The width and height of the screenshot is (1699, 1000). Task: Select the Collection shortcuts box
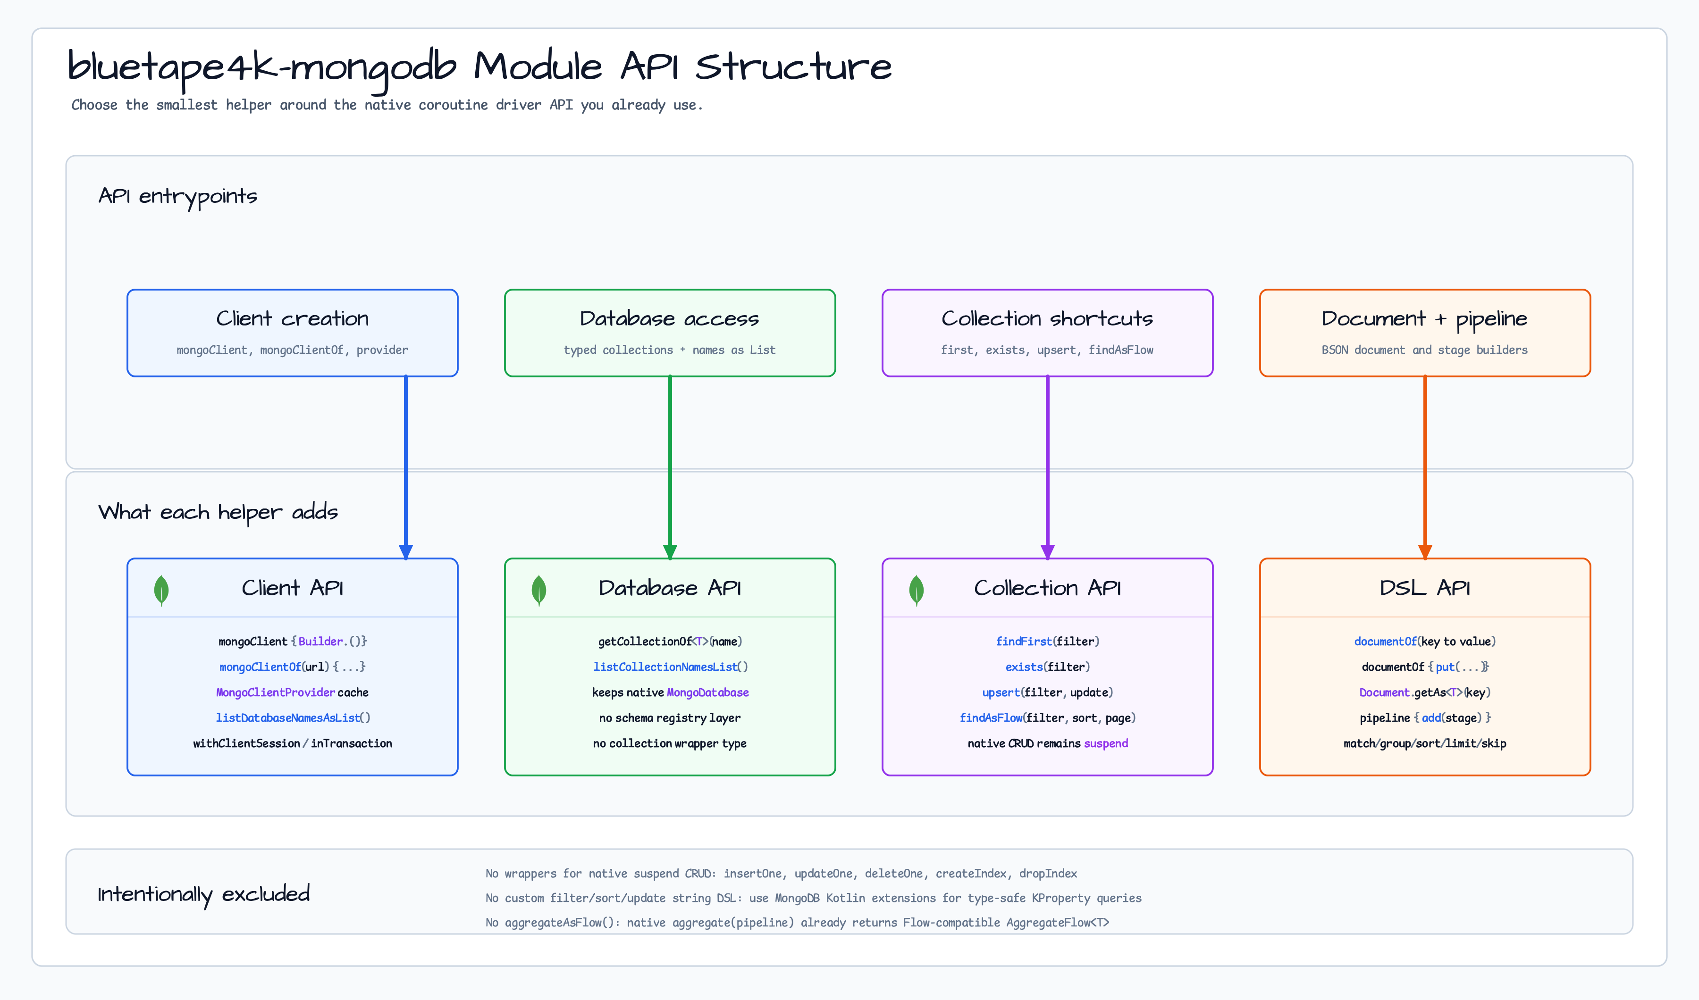[x=1048, y=333]
